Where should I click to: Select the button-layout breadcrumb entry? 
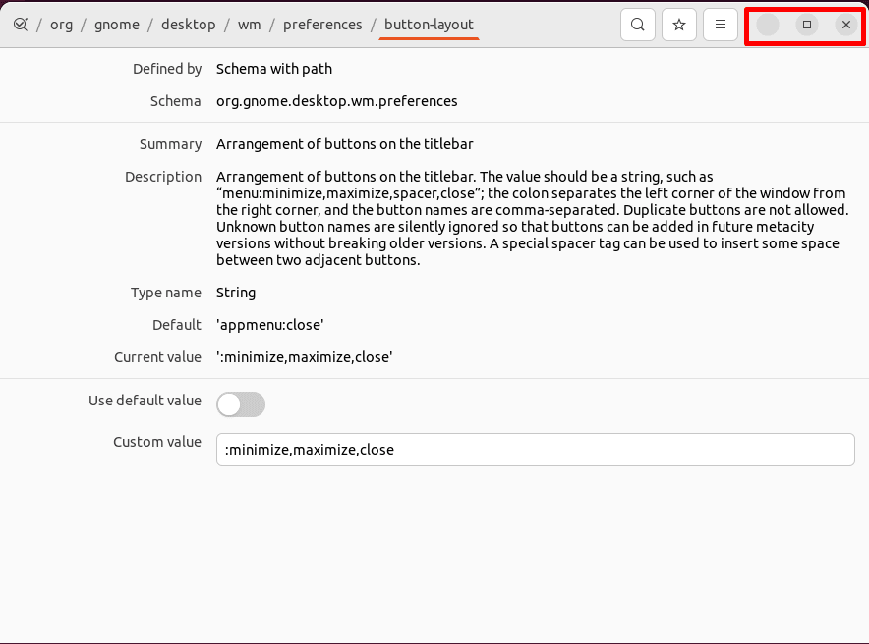[x=429, y=24]
